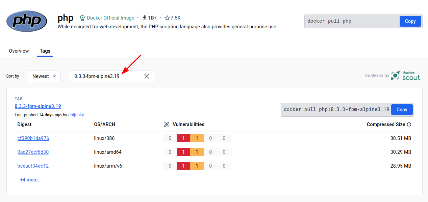This screenshot has width=428, height=202.
Task: Click the orange high vulnerability count for linux/amd64
Action: tap(197, 152)
